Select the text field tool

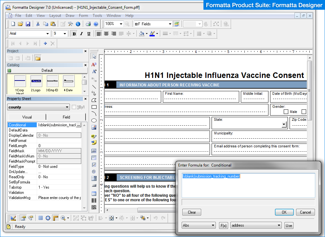[94, 151]
